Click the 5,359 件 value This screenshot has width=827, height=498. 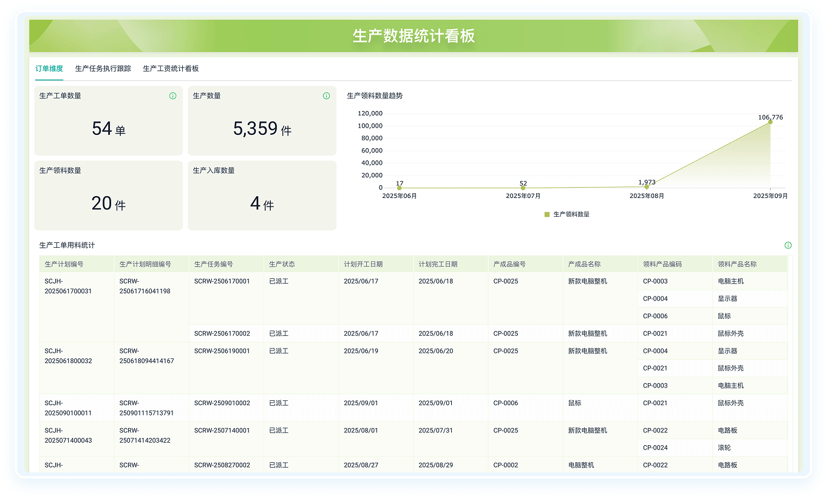point(262,129)
